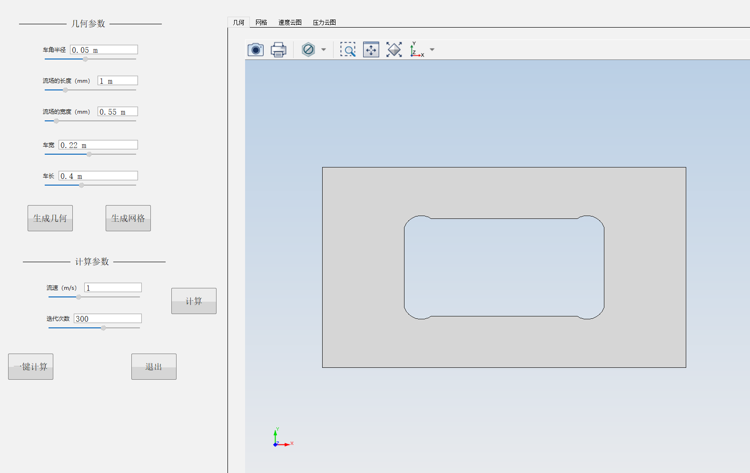Viewport: 750px width, 473px height.
Task: Click the 车长 slider handle
Action: 81,185
